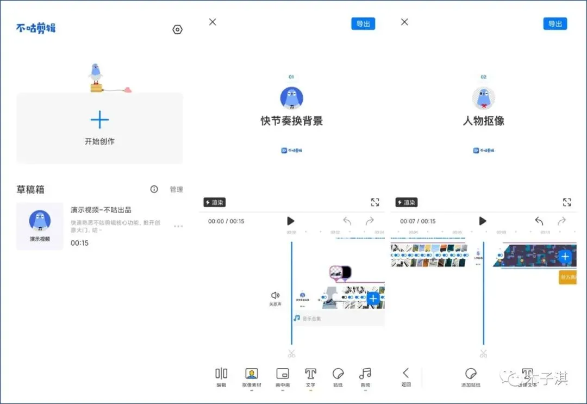
Task: Open the three-dot menu for 演示视频 draft
Action: click(178, 226)
